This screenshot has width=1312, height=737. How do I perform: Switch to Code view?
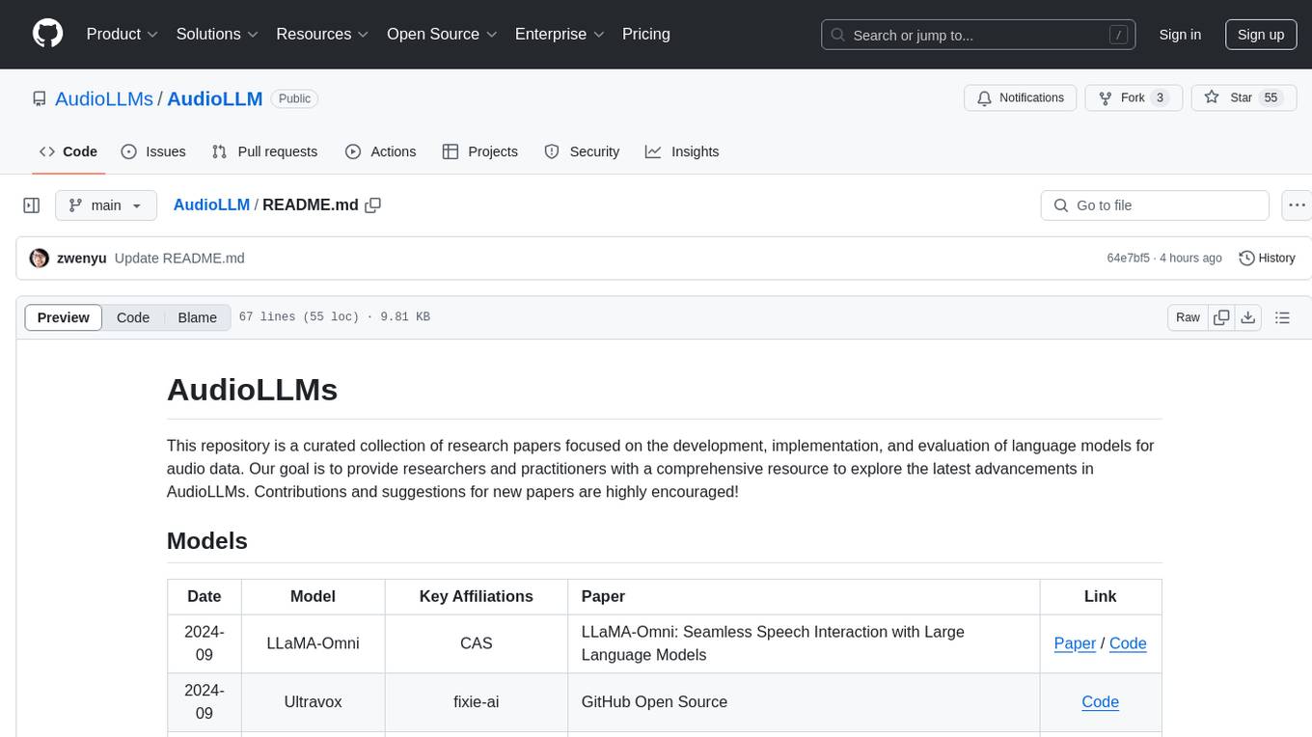133,317
